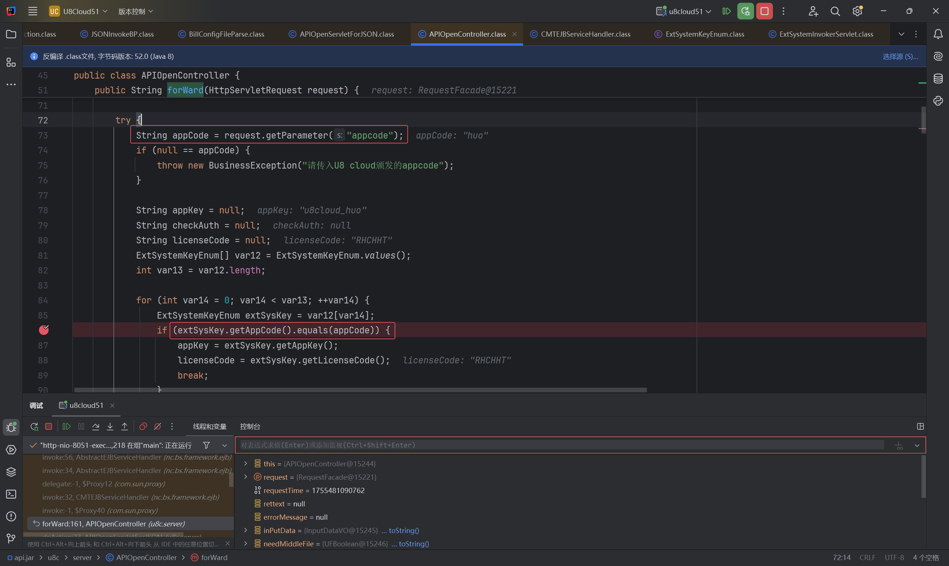
Task: Switch to APIOpenServletForJSON.class tab
Action: [341, 34]
